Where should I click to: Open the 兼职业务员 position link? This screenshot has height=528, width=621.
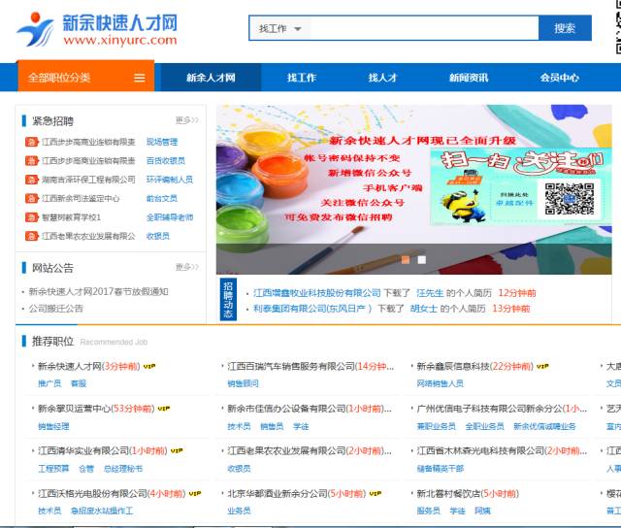point(436,426)
